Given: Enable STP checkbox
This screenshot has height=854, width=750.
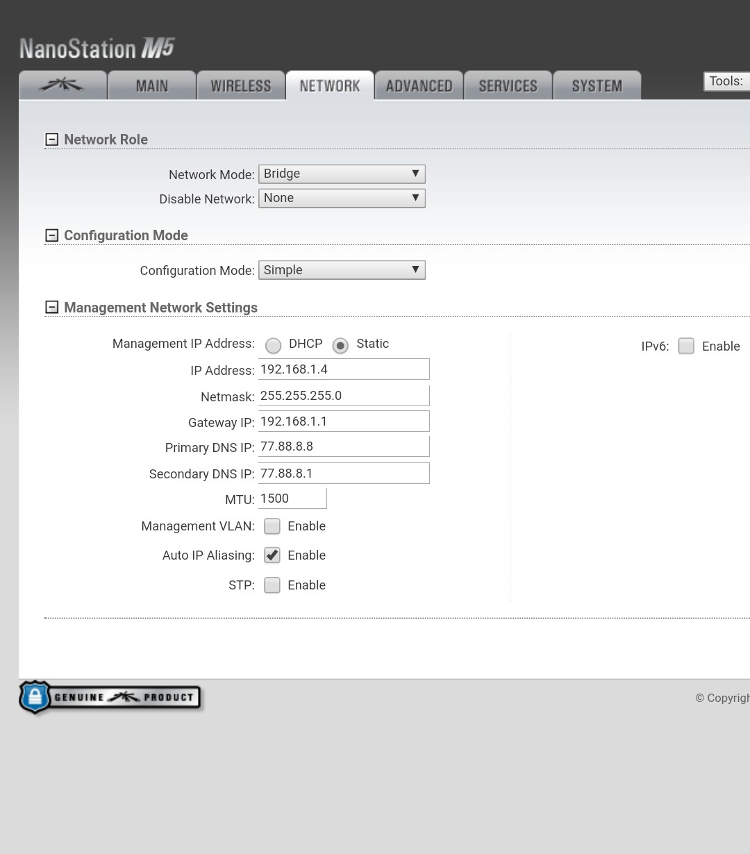Looking at the screenshot, I should click(272, 585).
